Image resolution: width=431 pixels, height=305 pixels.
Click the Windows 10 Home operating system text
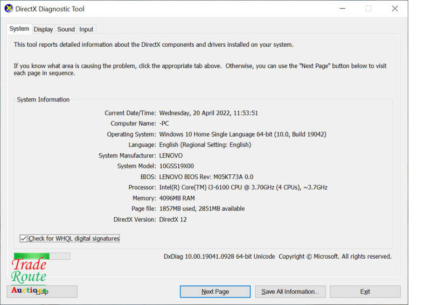pyautogui.click(x=243, y=134)
